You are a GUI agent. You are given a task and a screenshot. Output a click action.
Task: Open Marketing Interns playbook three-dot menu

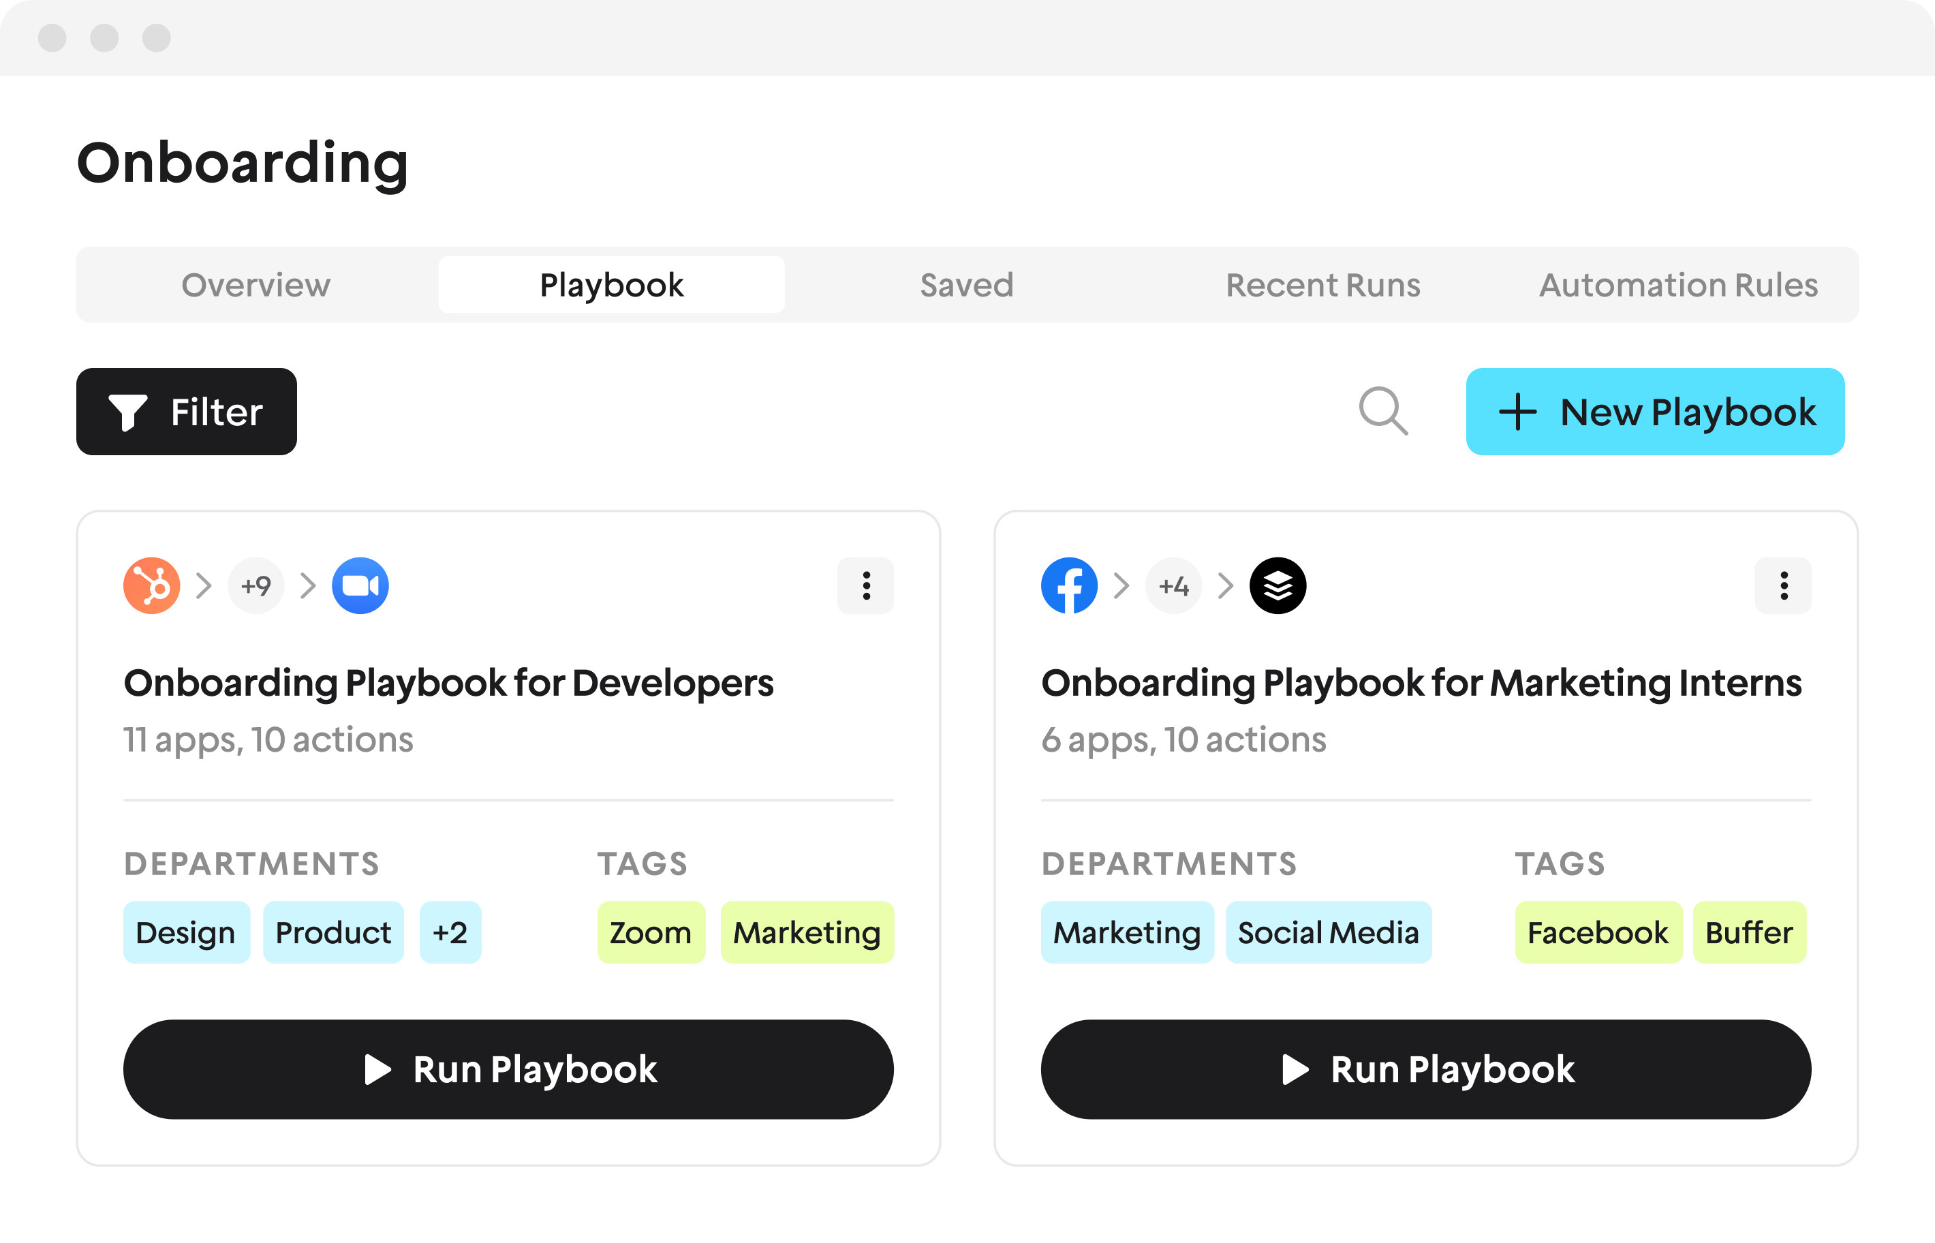1783,585
